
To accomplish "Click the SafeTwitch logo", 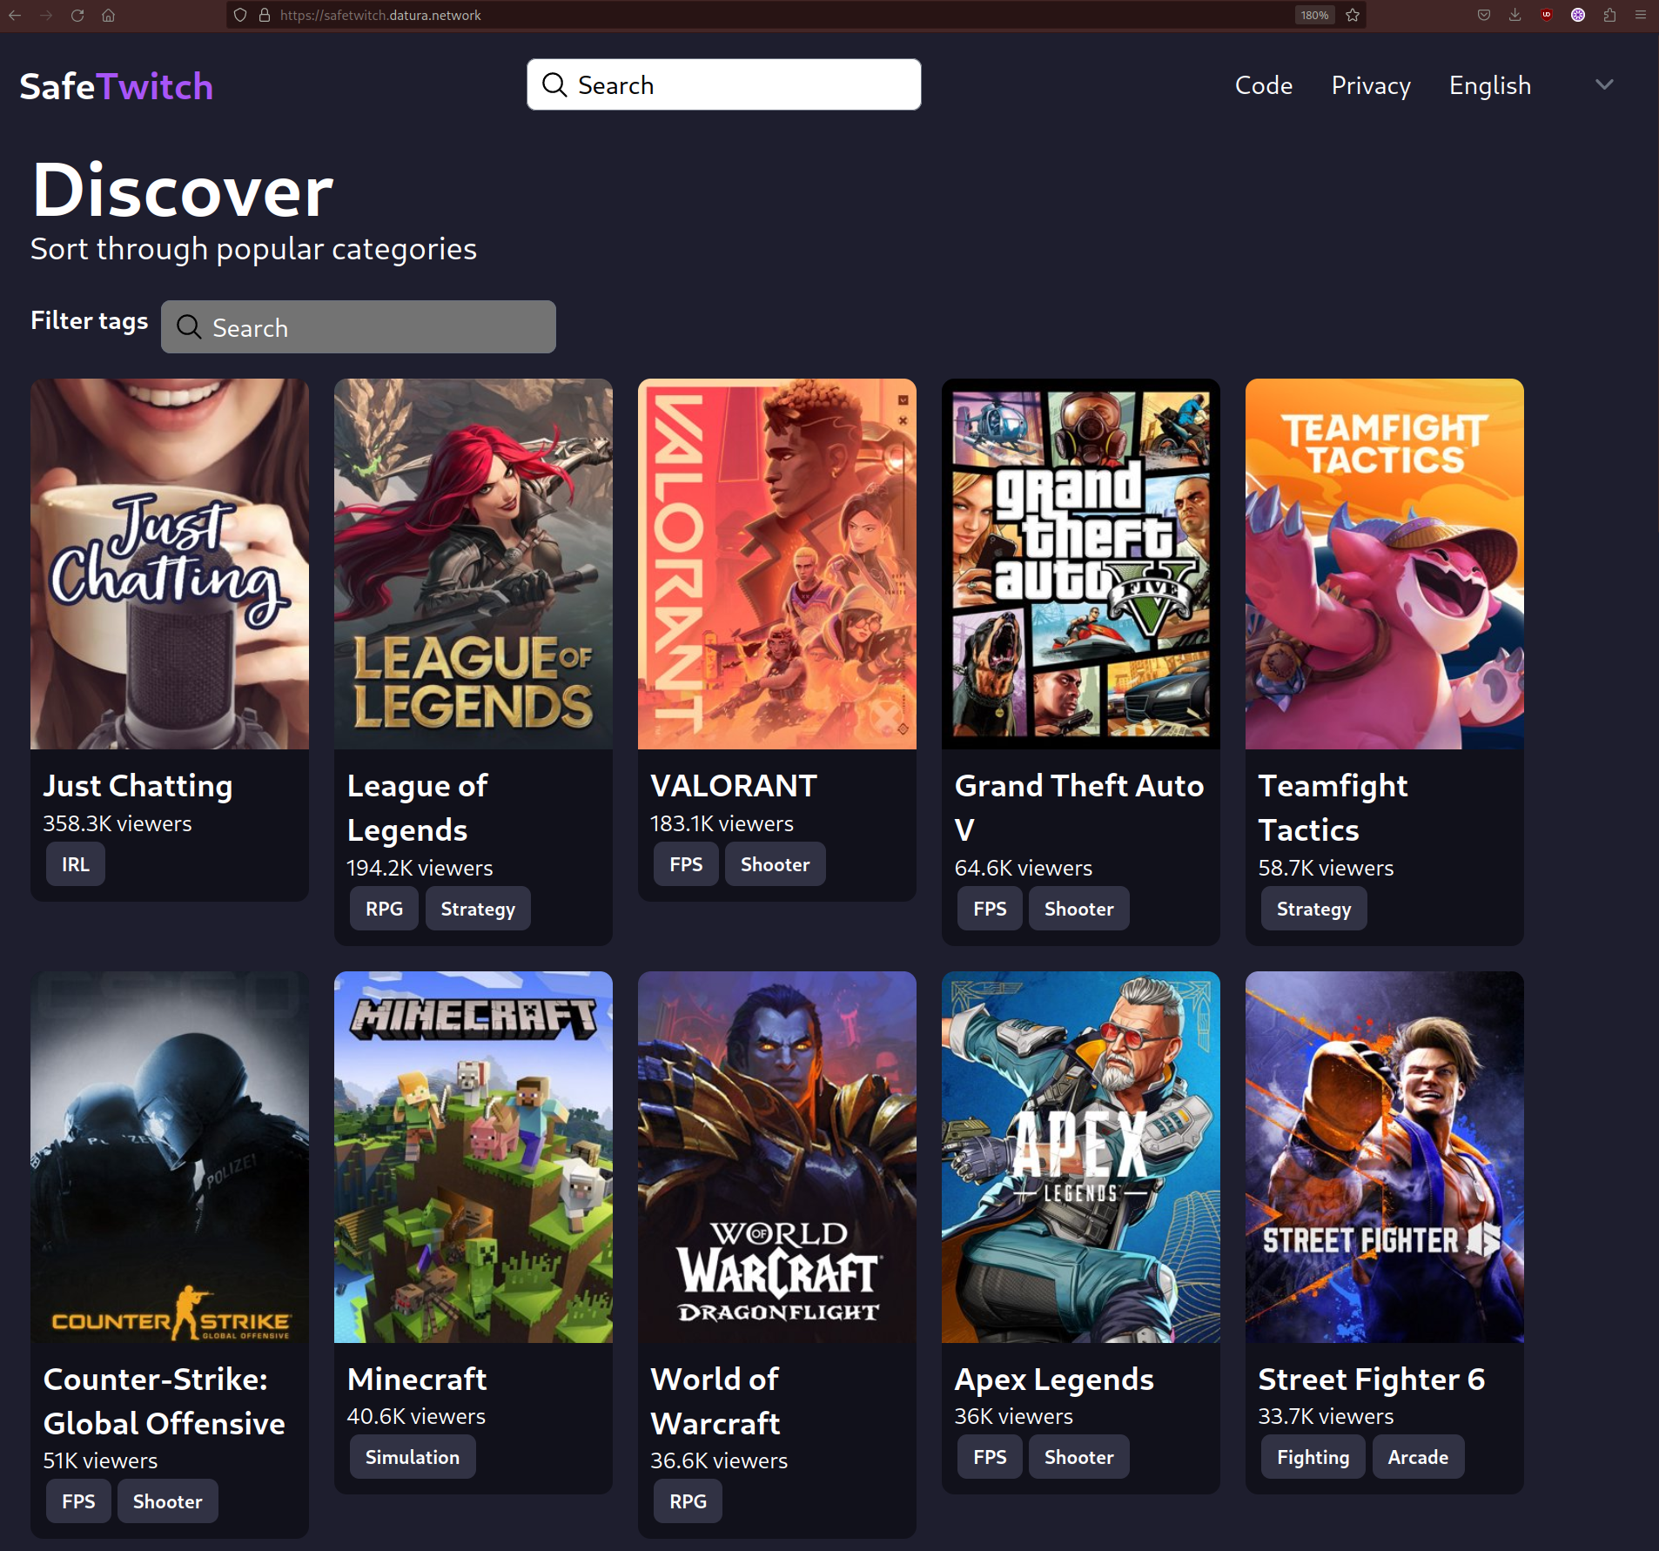I will [116, 86].
